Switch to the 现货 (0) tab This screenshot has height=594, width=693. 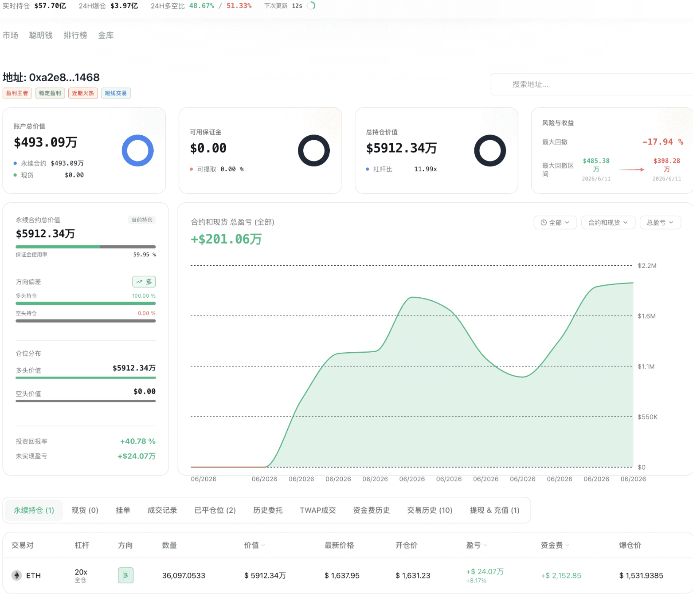(x=85, y=510)
